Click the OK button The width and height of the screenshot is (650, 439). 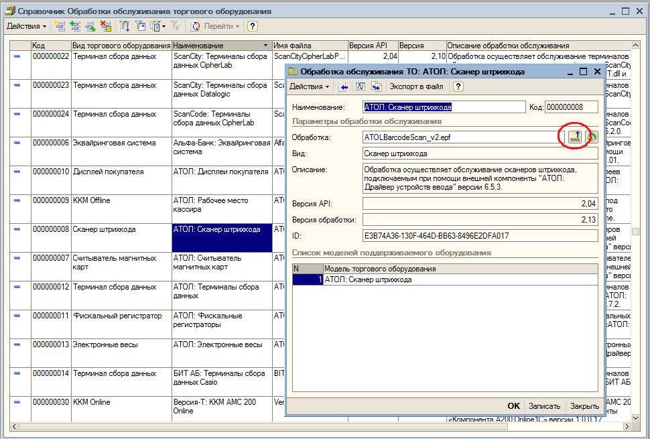tap(513, 406)
